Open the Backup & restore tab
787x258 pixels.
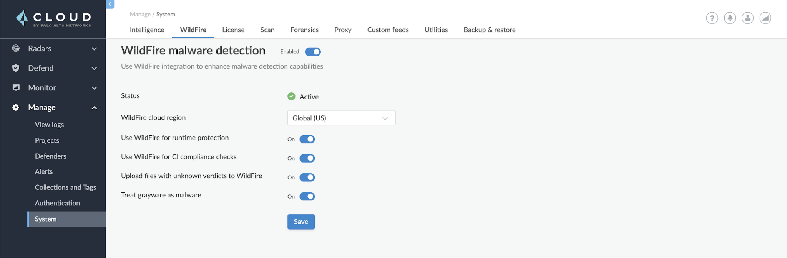(490, 30)
